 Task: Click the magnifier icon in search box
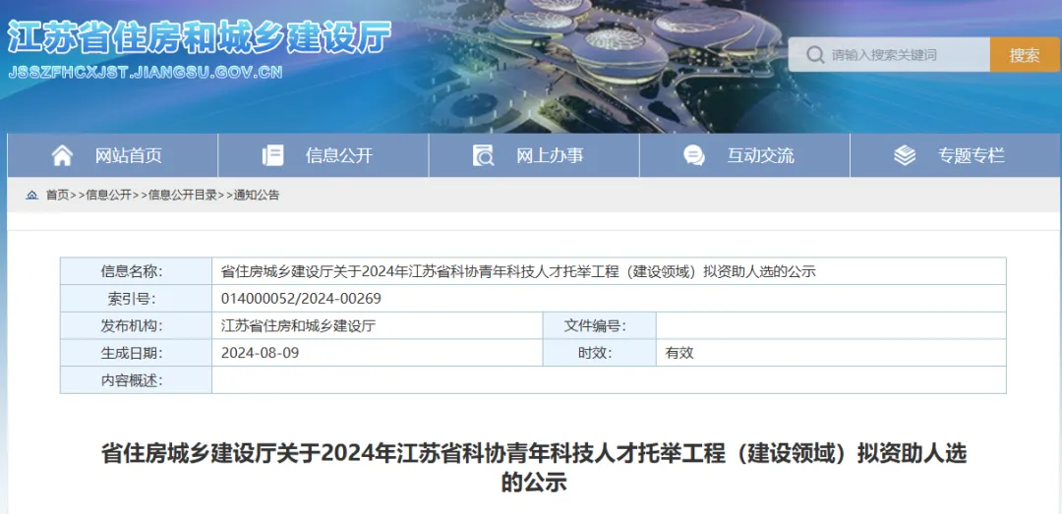pos(815,55)
